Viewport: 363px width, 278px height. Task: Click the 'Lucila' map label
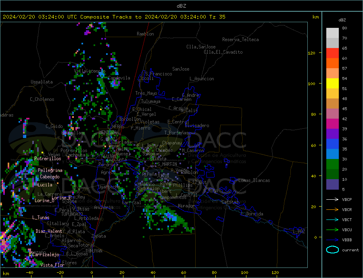pos(45,185)
